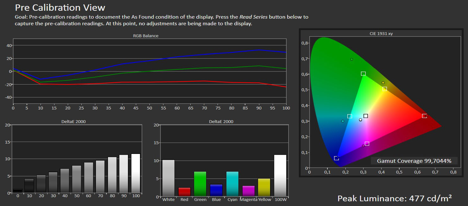Select the 50 grayscale DeltaE bar
Viewport: 468px width, 206px height.
point(76,179)
